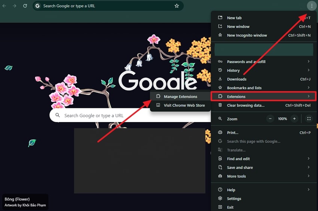Expand Passwords and autofill submenu arrow
Viewport: 318px width, 211px height.
click(309, 61)
